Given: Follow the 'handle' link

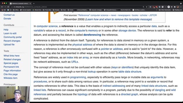Looking at the screenshot, I should (x=122, y=58).
